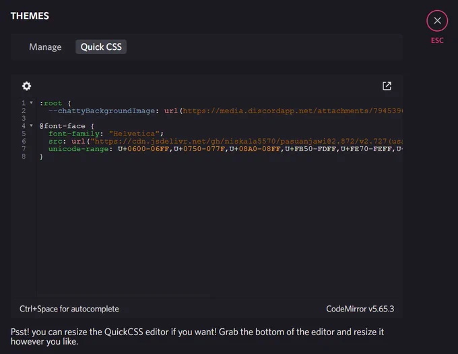
Task: Click the src property on line 6
Action: (55, 141)
